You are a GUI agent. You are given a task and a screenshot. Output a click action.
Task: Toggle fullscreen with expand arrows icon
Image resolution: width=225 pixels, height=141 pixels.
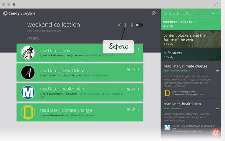tap(216, 4)
